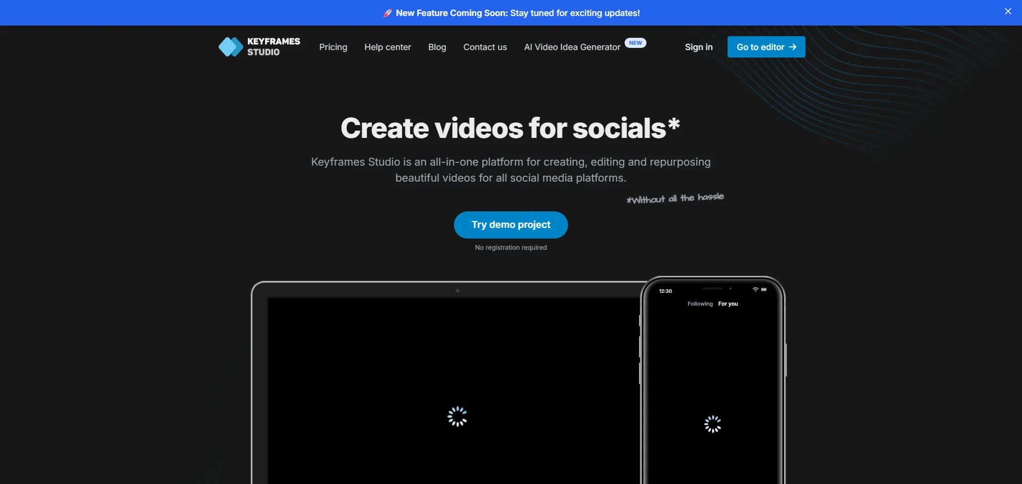Screen dimensions: 1022x484
Task: Select the Following tab on the phone mockup
Action: tap(700, 304)
